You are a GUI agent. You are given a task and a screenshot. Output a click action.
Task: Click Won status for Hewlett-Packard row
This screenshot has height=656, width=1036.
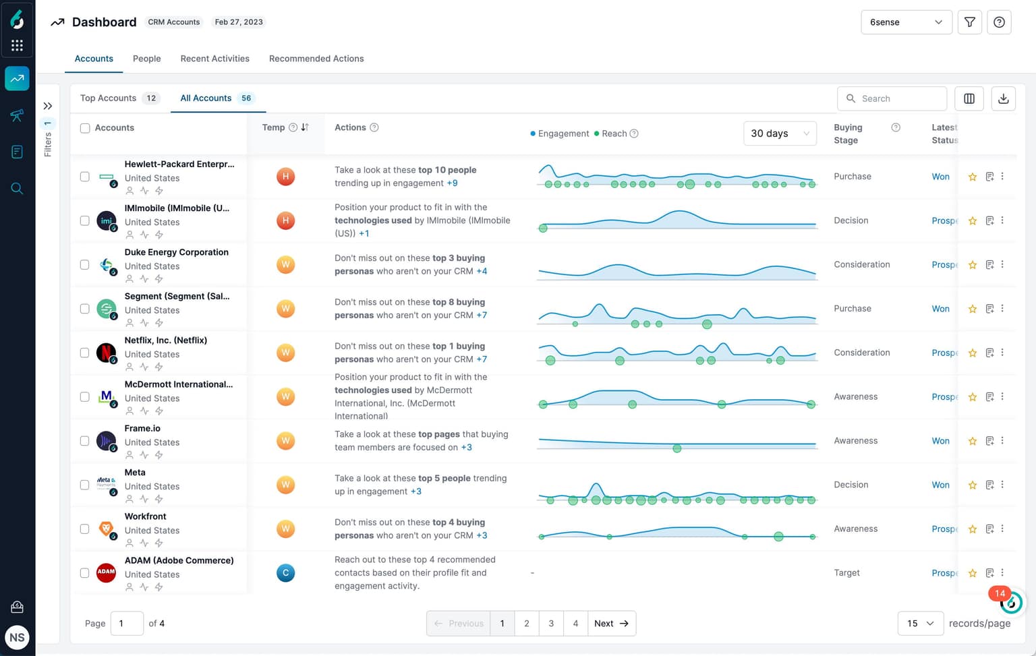pos(940,177)
